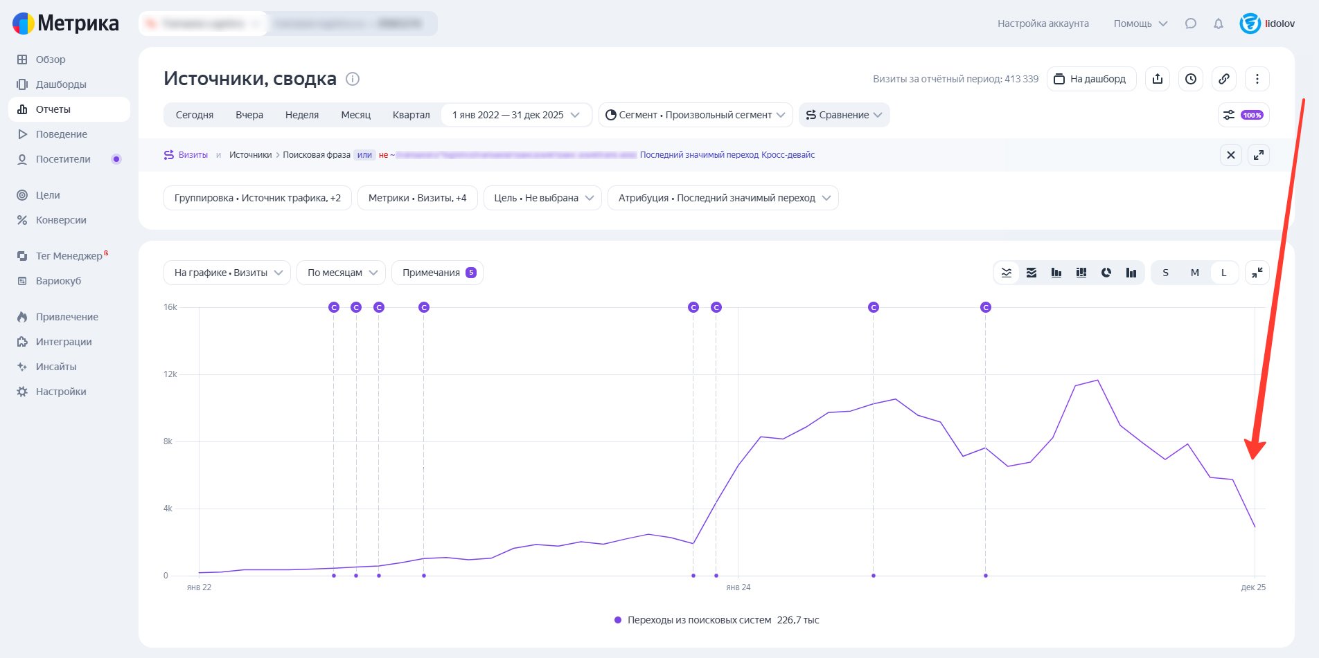The image size is (1319, 658).
Task: Switch chart to pie chart view
Action: [1106, 273]
